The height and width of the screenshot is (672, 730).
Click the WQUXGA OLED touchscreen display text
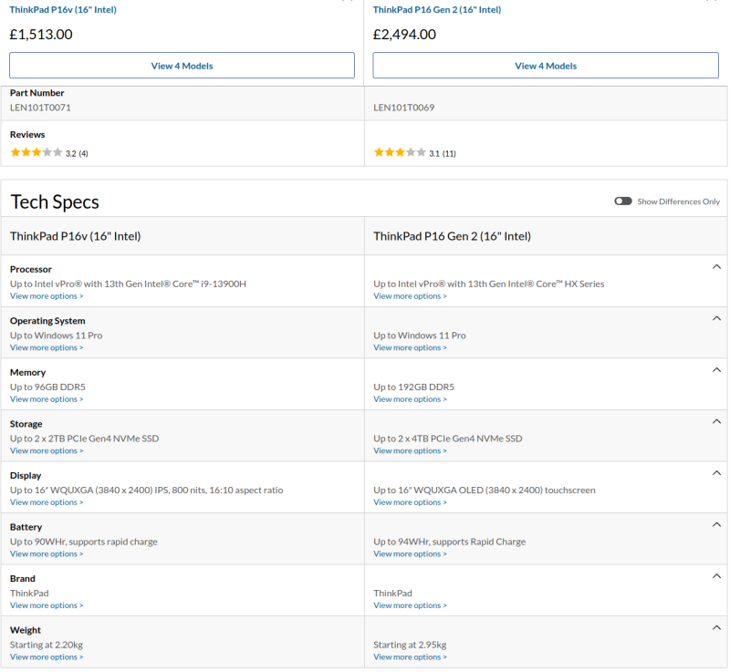click(485, 491)
